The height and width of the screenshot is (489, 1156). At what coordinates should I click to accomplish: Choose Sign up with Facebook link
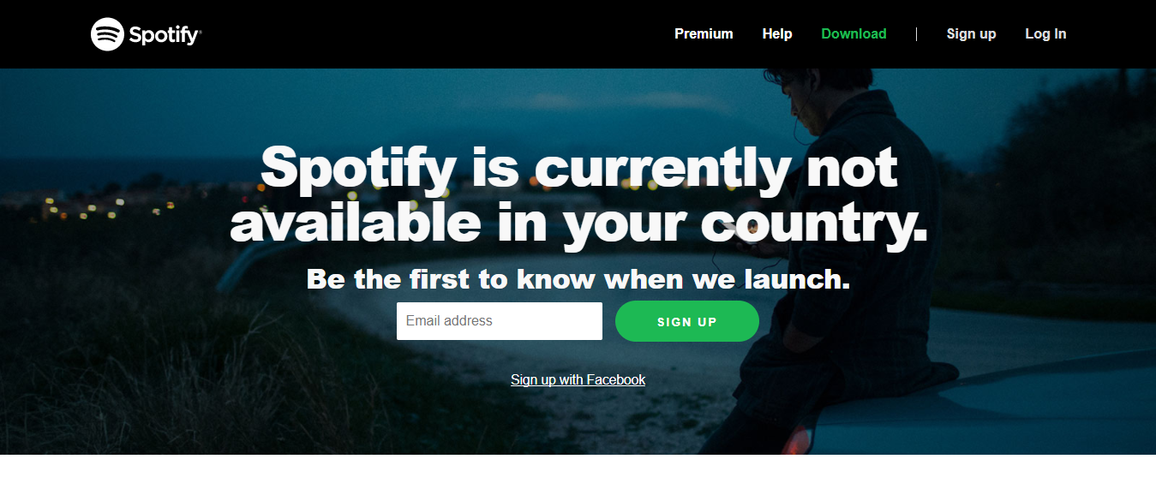(x=578, y=379)
